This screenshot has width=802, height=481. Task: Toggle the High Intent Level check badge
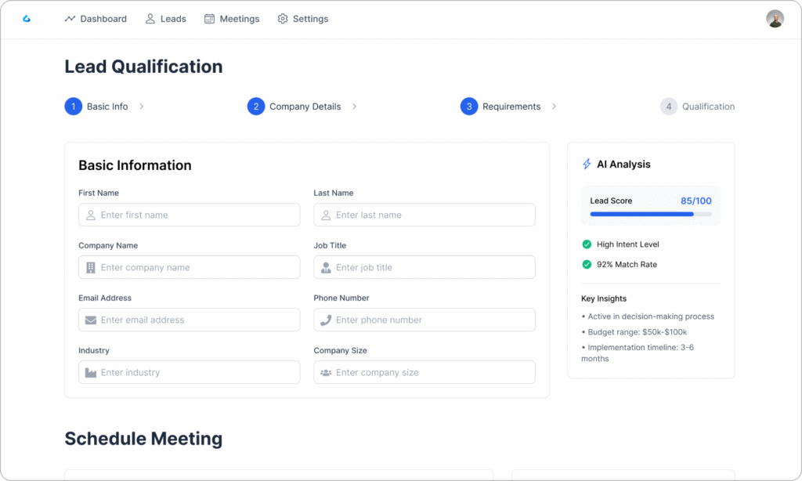tap(587, 244)
